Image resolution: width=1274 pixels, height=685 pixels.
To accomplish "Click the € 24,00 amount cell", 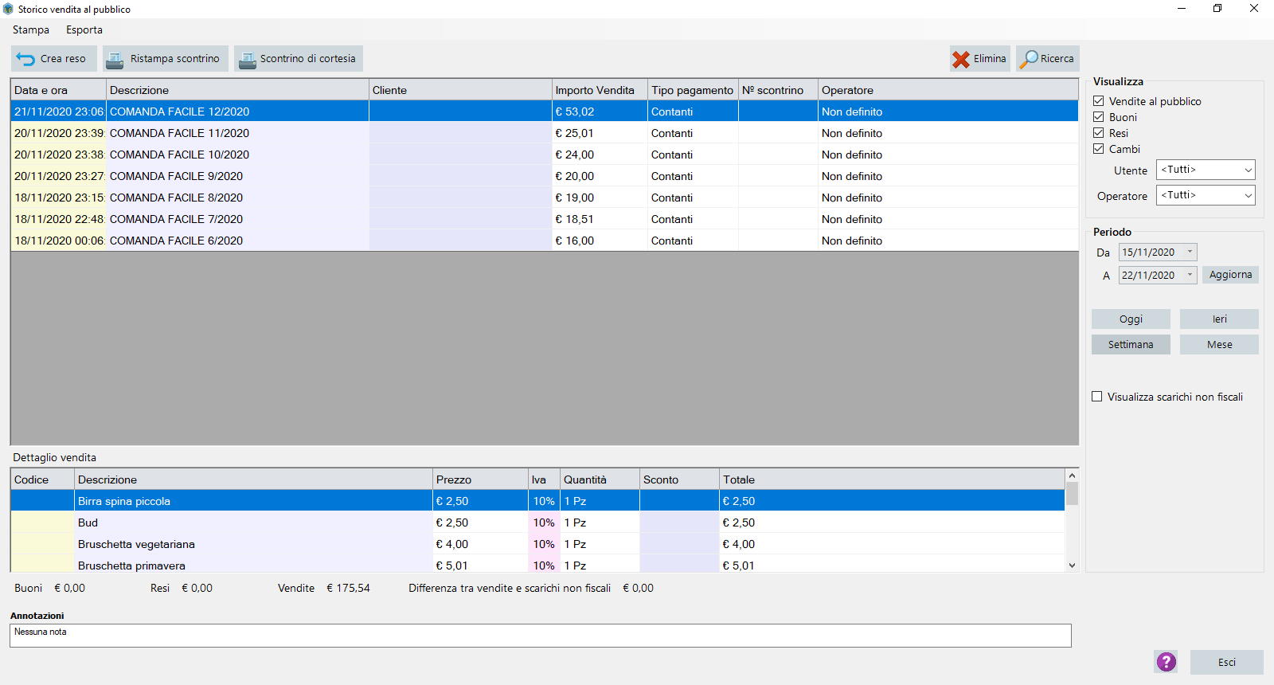I will 600,155.
